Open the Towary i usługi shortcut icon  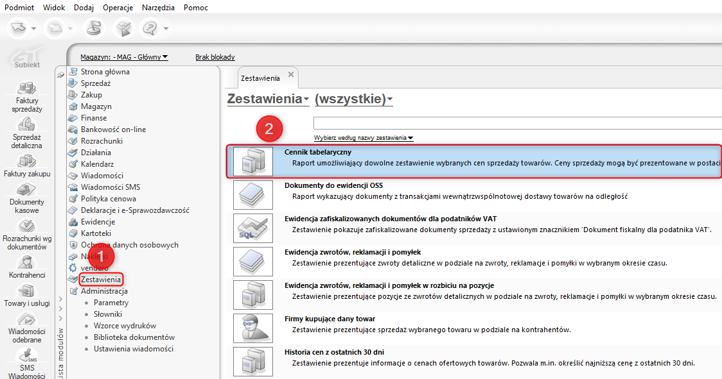tap(27, 291)
